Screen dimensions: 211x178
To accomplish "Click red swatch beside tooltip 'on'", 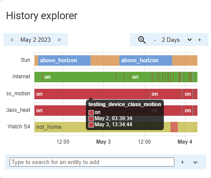I will coord(91,113).
